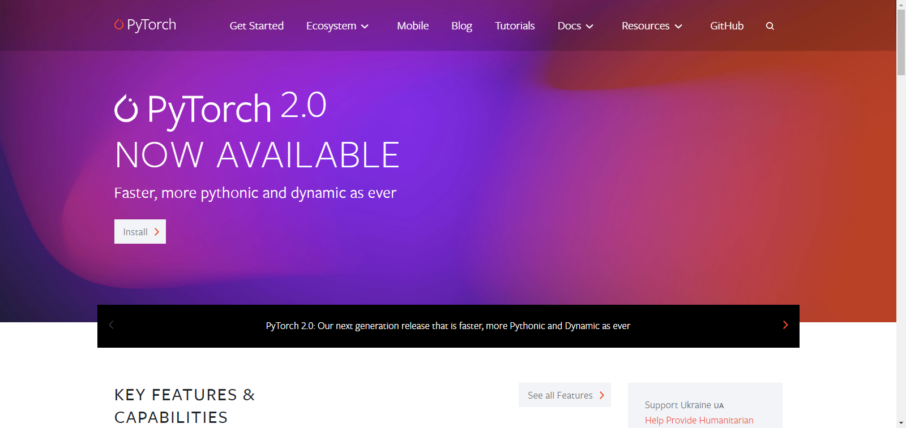Go to next announcement with right arrow
Image resolution: width=906 pixels, height=428 pixels.
coord(785,325)
